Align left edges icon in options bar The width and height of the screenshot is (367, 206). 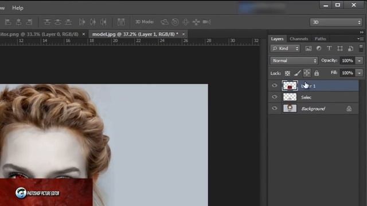click(x=8, y=22)
